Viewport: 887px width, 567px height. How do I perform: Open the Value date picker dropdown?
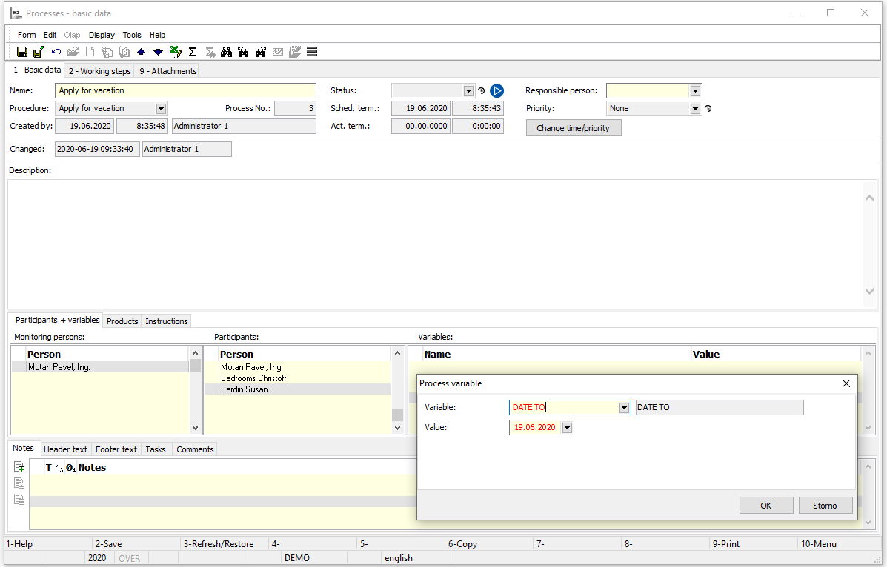click(x=567, y=428)
